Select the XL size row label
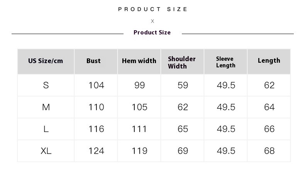 46,151
